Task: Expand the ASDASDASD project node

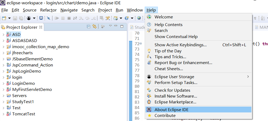Action: point(3,41)
